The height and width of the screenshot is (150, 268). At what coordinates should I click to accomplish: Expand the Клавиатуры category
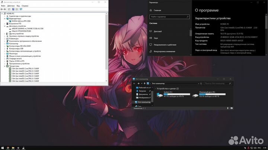pyautogui.click(x=5, y=39)
